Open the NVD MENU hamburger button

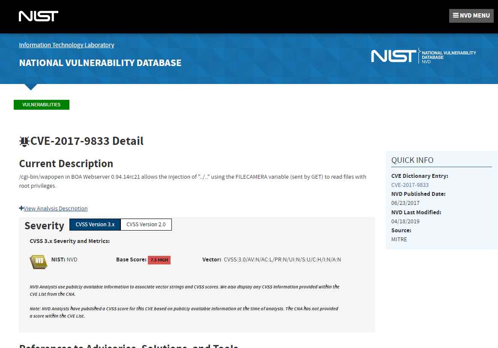[x=471, y=15]
